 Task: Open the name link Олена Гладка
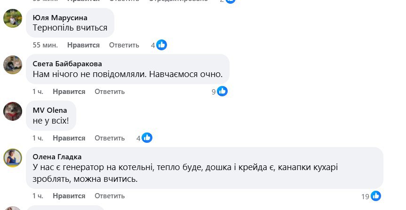[x=57, y=157]
